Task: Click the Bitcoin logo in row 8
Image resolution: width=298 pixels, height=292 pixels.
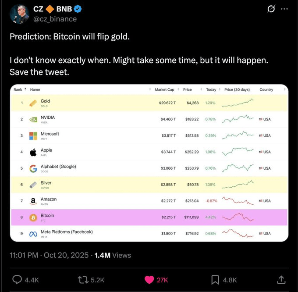Action: pos(33,217)
